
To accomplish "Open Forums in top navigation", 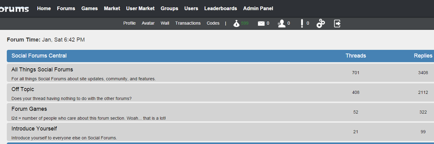I will point(66,9).
